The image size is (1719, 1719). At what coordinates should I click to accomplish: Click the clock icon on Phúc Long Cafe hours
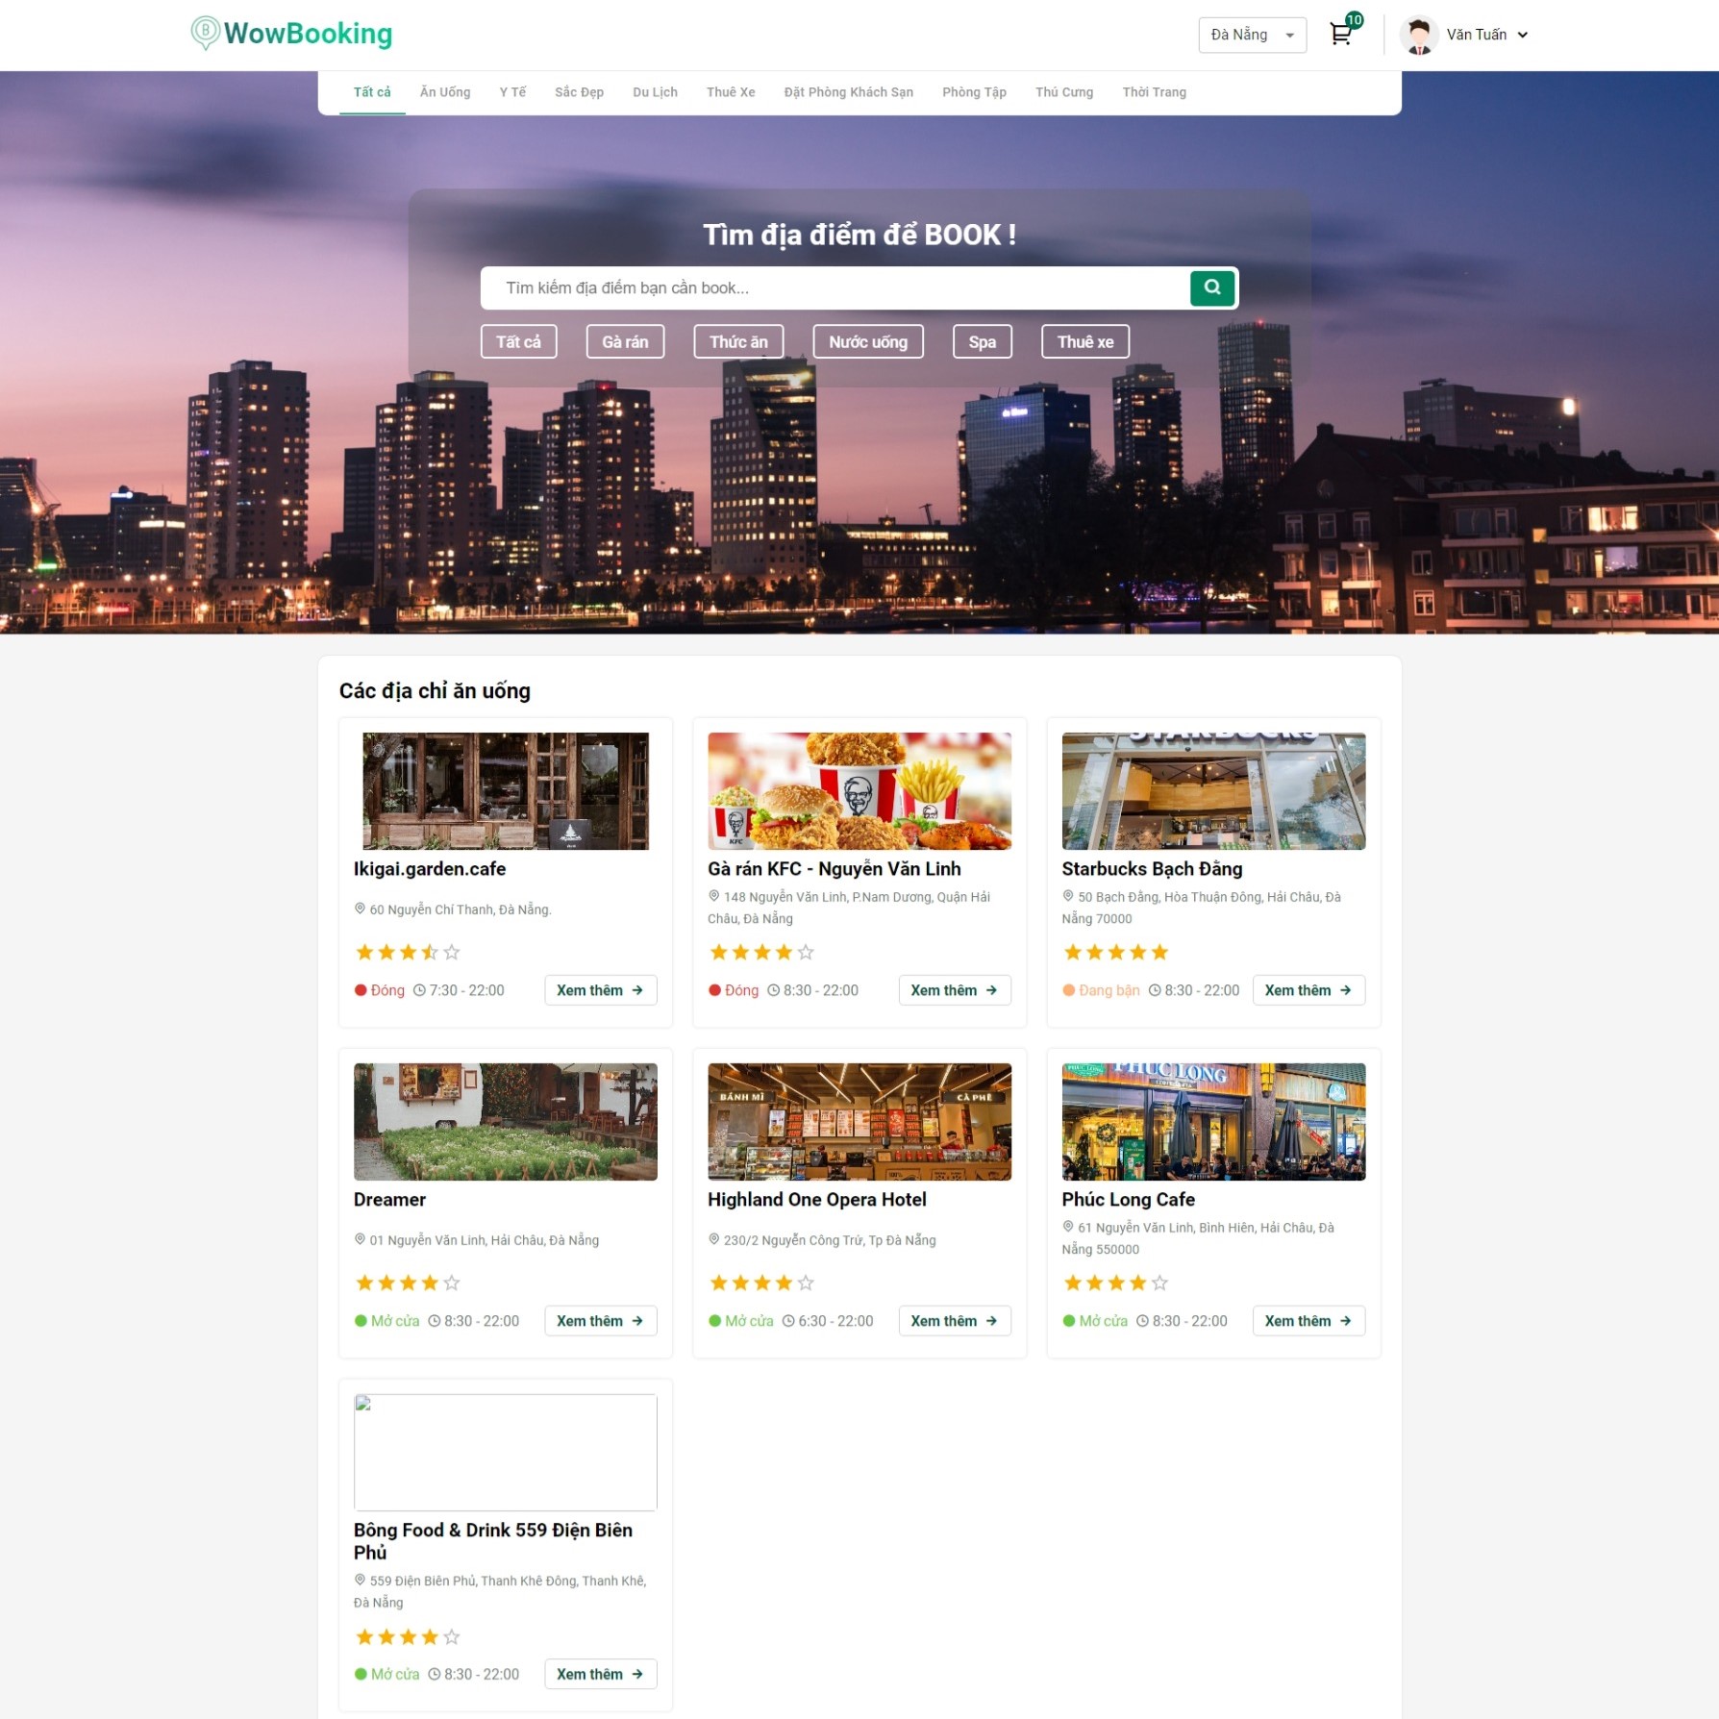[x=1142, y=1321]
